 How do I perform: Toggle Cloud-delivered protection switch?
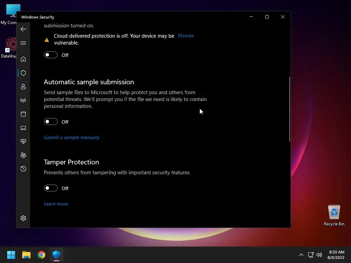coord(51,55)
